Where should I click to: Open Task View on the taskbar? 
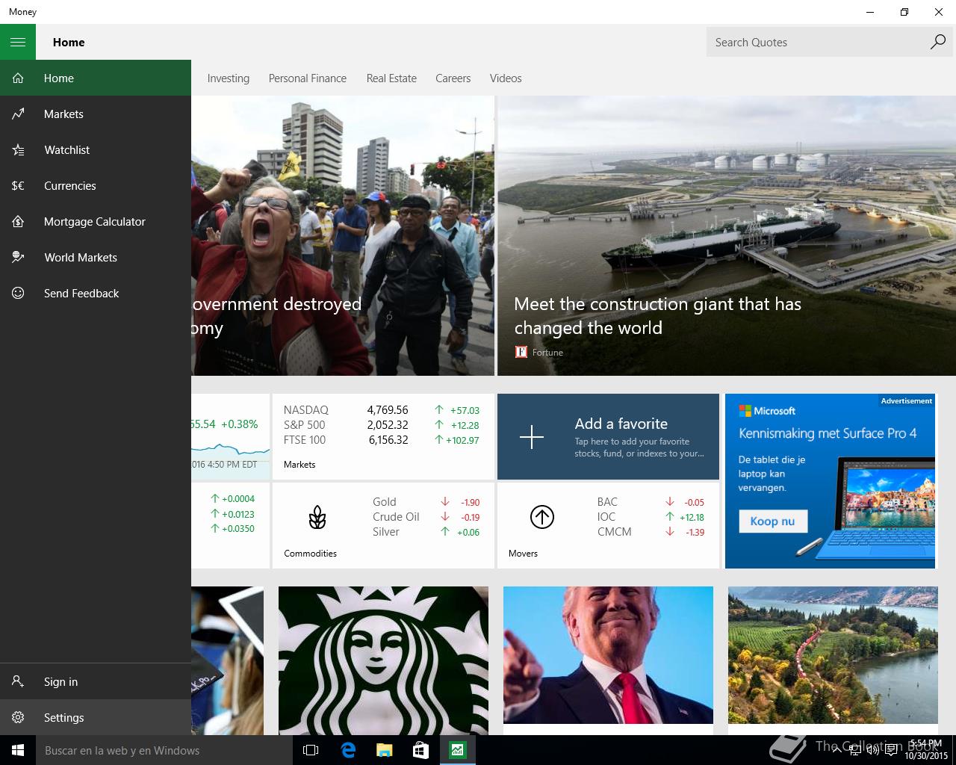point(311,750)
